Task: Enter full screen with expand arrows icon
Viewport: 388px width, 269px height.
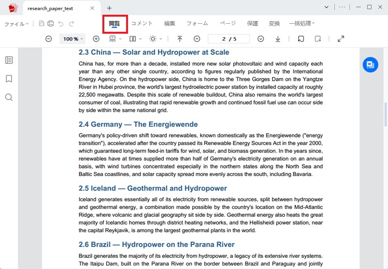Action: tap(341, 39)
